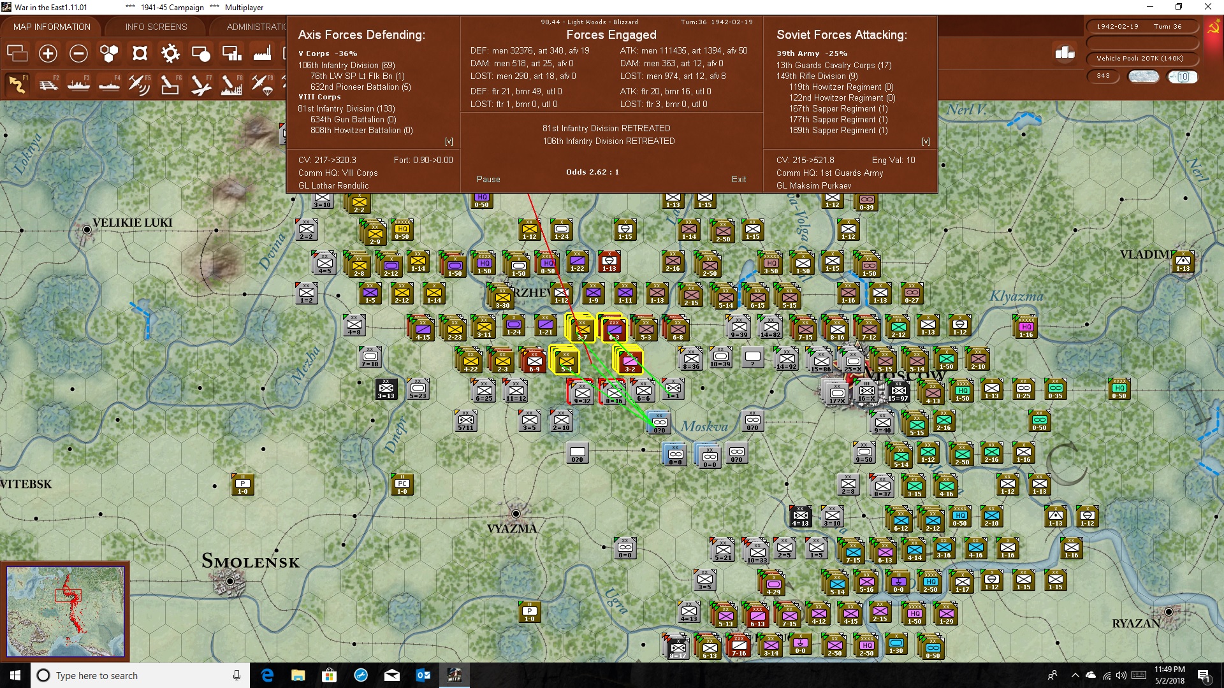This screenshot has height=688, width=1224.
Task: Toggle the hex grid icon
Action: 109,54
